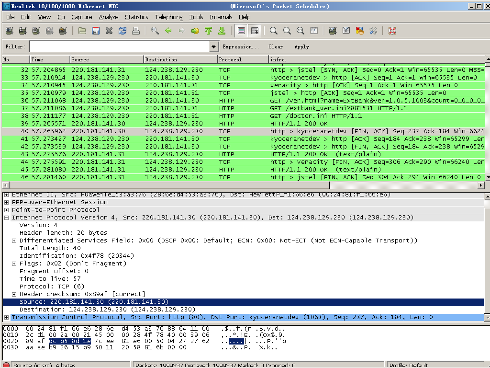The width and height of the screenshot is (490, 368).
Task: Select packet 36 GET /ver.html row
Action: (x=243, y=101)
